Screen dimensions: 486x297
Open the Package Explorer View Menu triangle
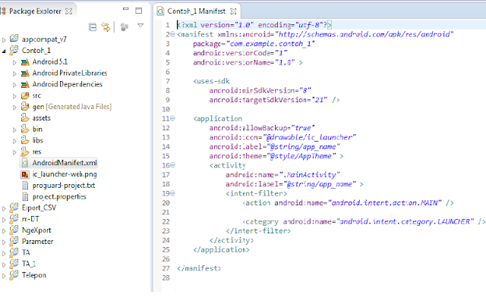tap(140, 25)
